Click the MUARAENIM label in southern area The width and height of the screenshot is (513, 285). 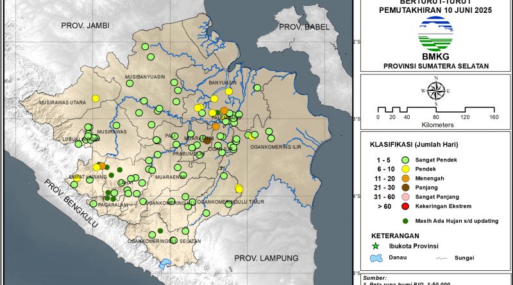click(x=171, y=177)
